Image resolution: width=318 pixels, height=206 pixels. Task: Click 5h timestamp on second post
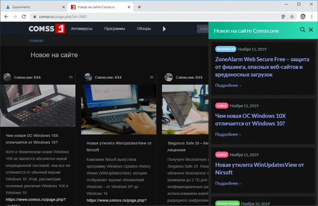click(152, 77)
